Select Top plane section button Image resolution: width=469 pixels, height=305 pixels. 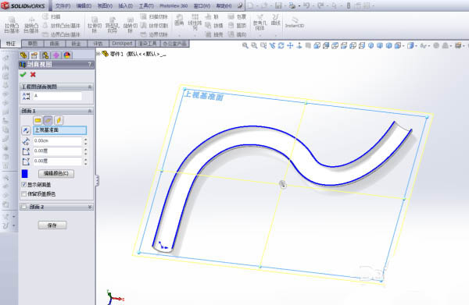click(48, 120)
